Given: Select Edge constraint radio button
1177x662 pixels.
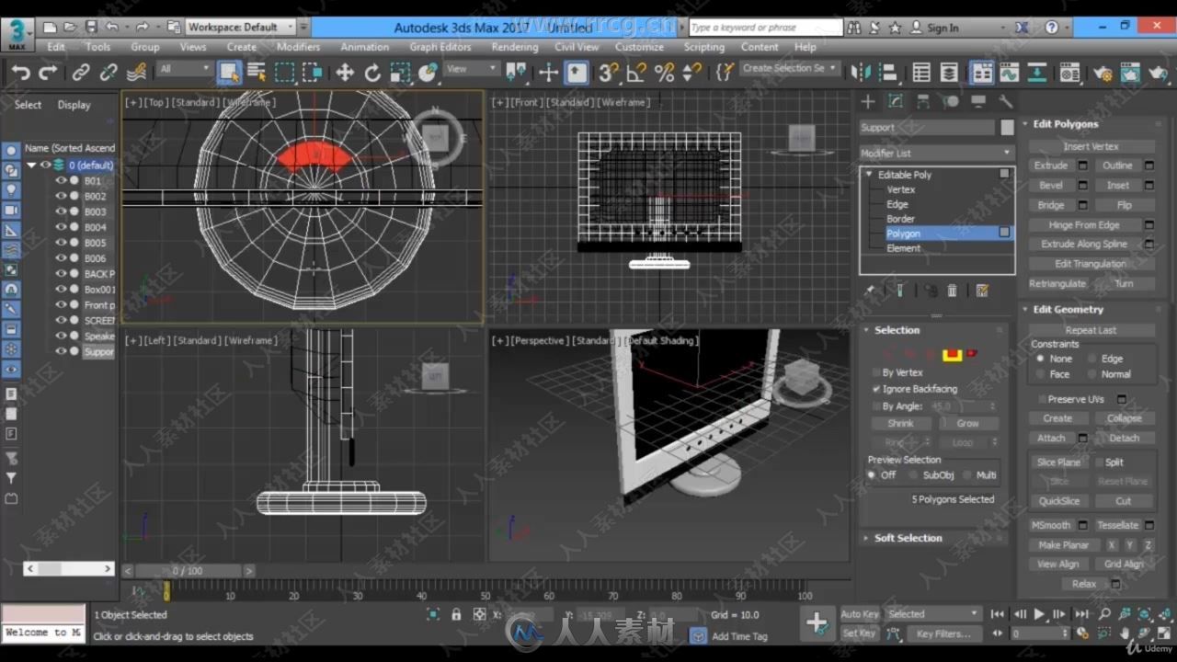Looking at the screenshot, I should click(x=1092, y=359).
